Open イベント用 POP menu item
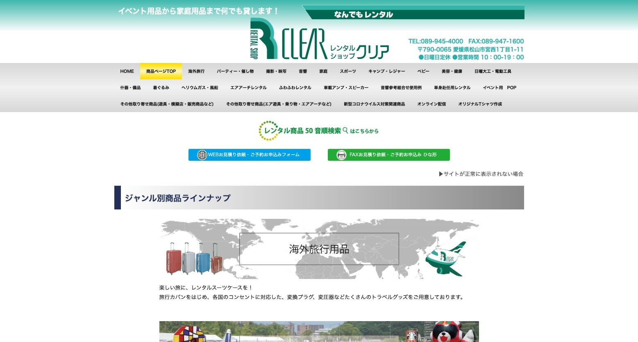 coord(500,88)
